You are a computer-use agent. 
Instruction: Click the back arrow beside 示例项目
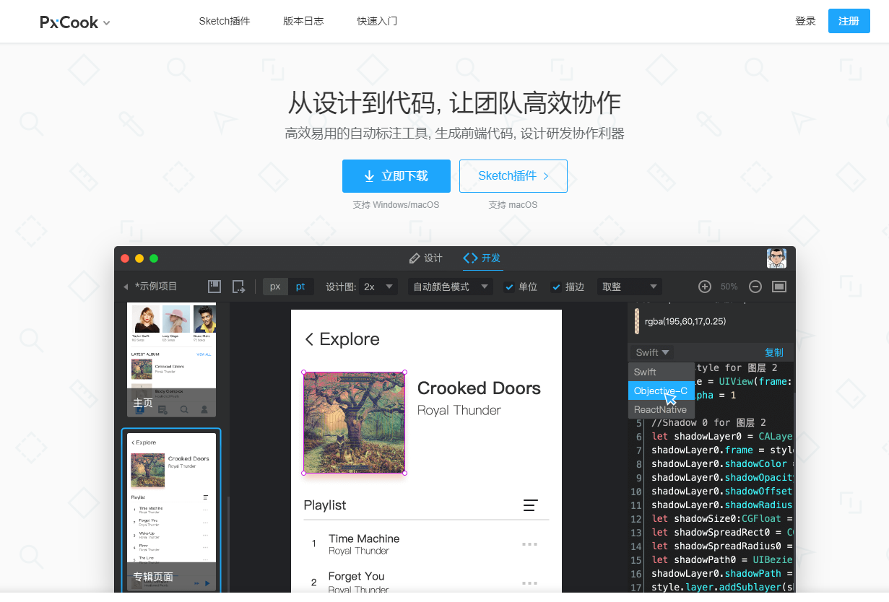coord(125,287)
